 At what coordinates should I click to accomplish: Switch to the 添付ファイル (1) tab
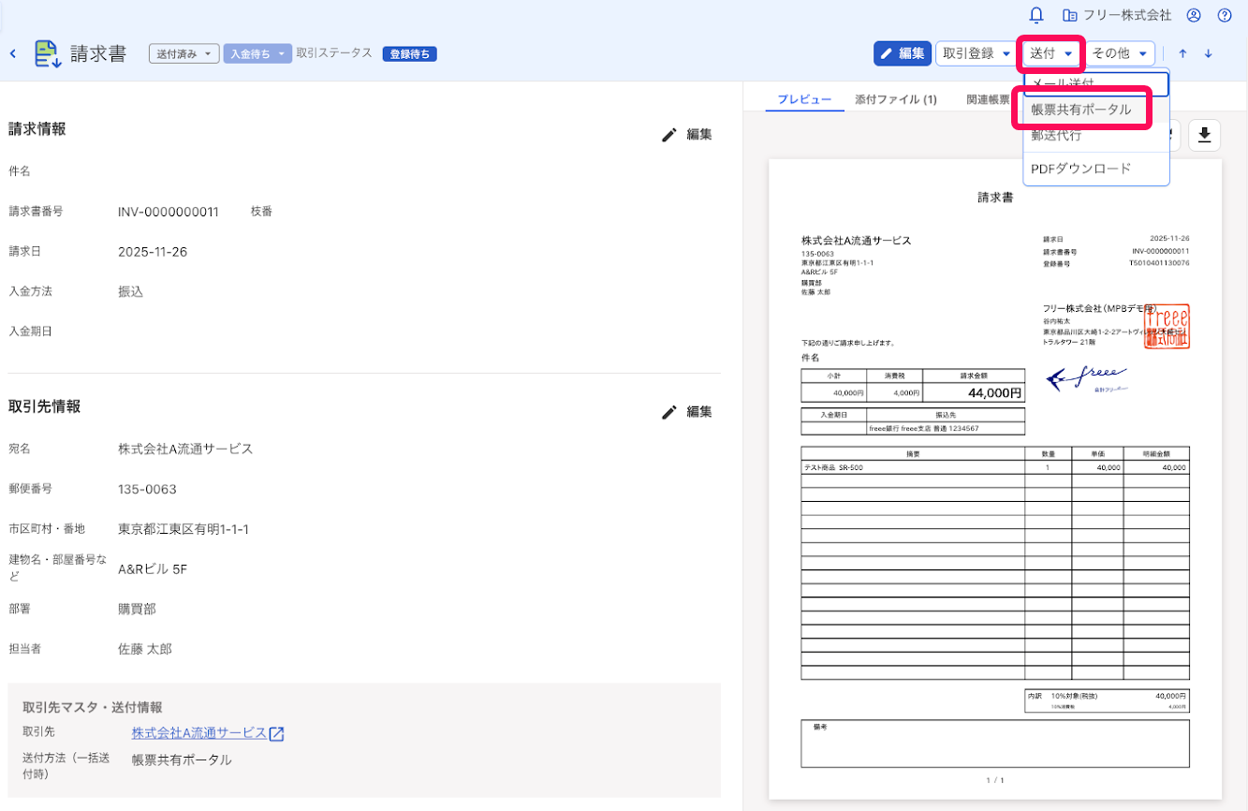[x=896, y=99]
